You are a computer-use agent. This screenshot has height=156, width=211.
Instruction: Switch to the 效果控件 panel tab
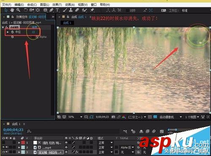point(31,17)
